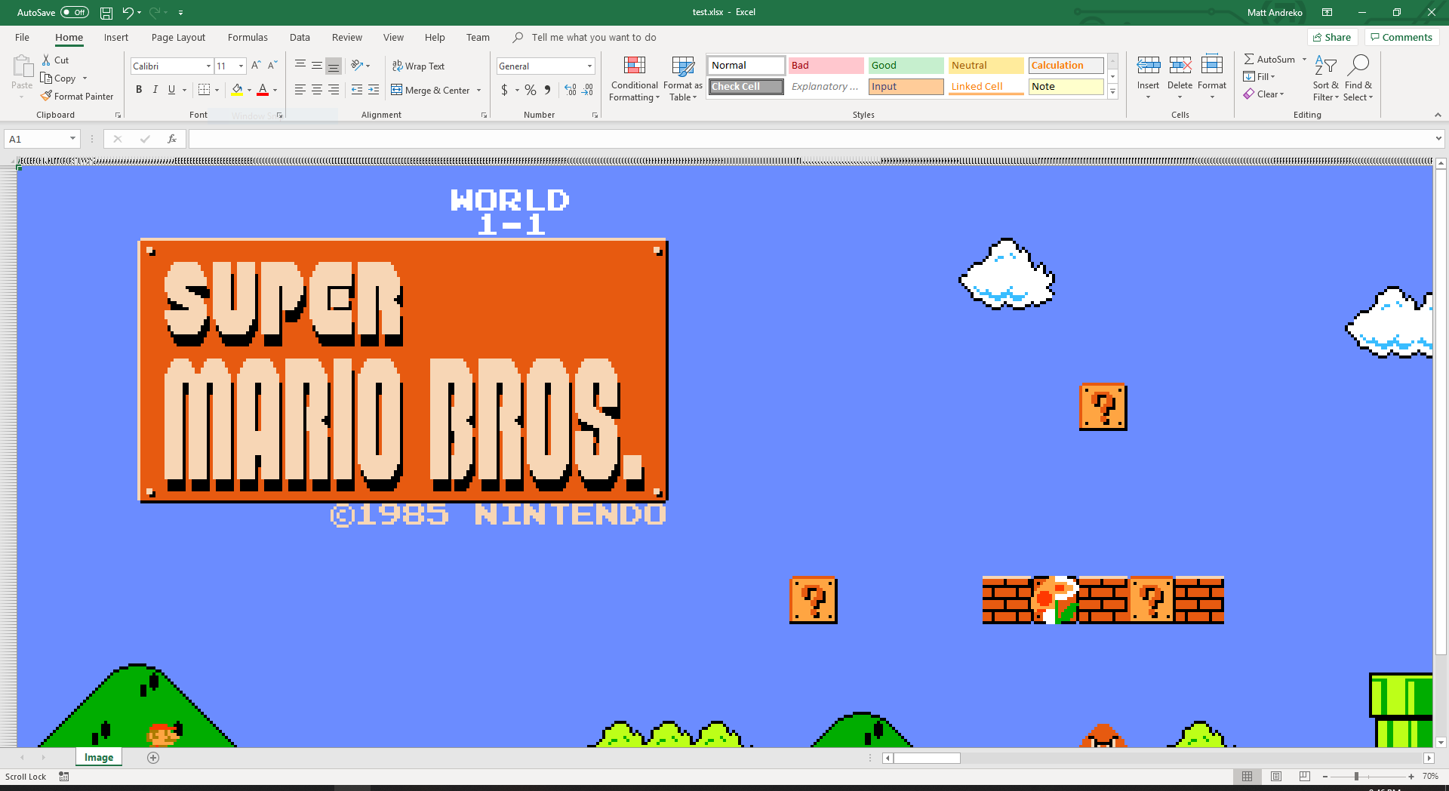Toggle Bold formatting
1449x791 pixels.
[x=139, y=90]
